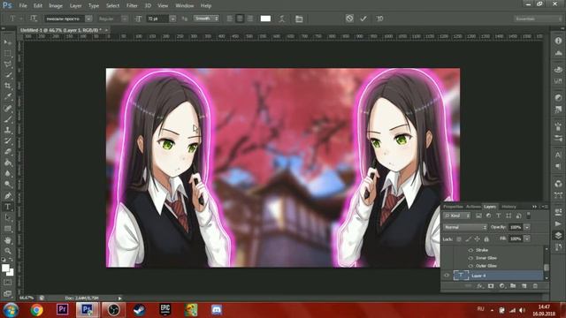Viewport: 566px width, 318px height.
Task: Hide the Stroke layer effect
Action: [x=470, y=250]
